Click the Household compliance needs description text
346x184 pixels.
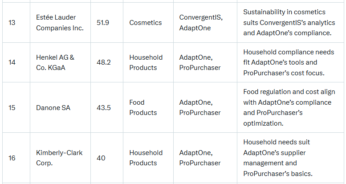289,62
